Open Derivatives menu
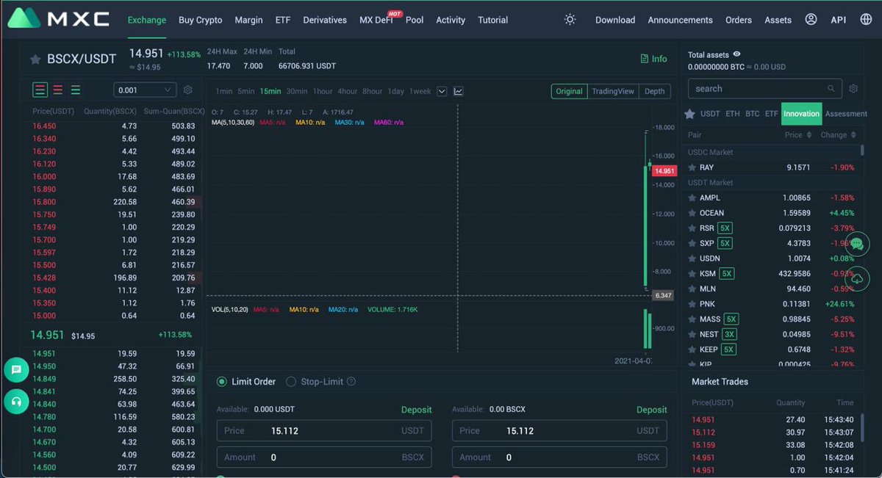Image resolution: width=882 pixels, height=478 pixels. click(325, 20)
